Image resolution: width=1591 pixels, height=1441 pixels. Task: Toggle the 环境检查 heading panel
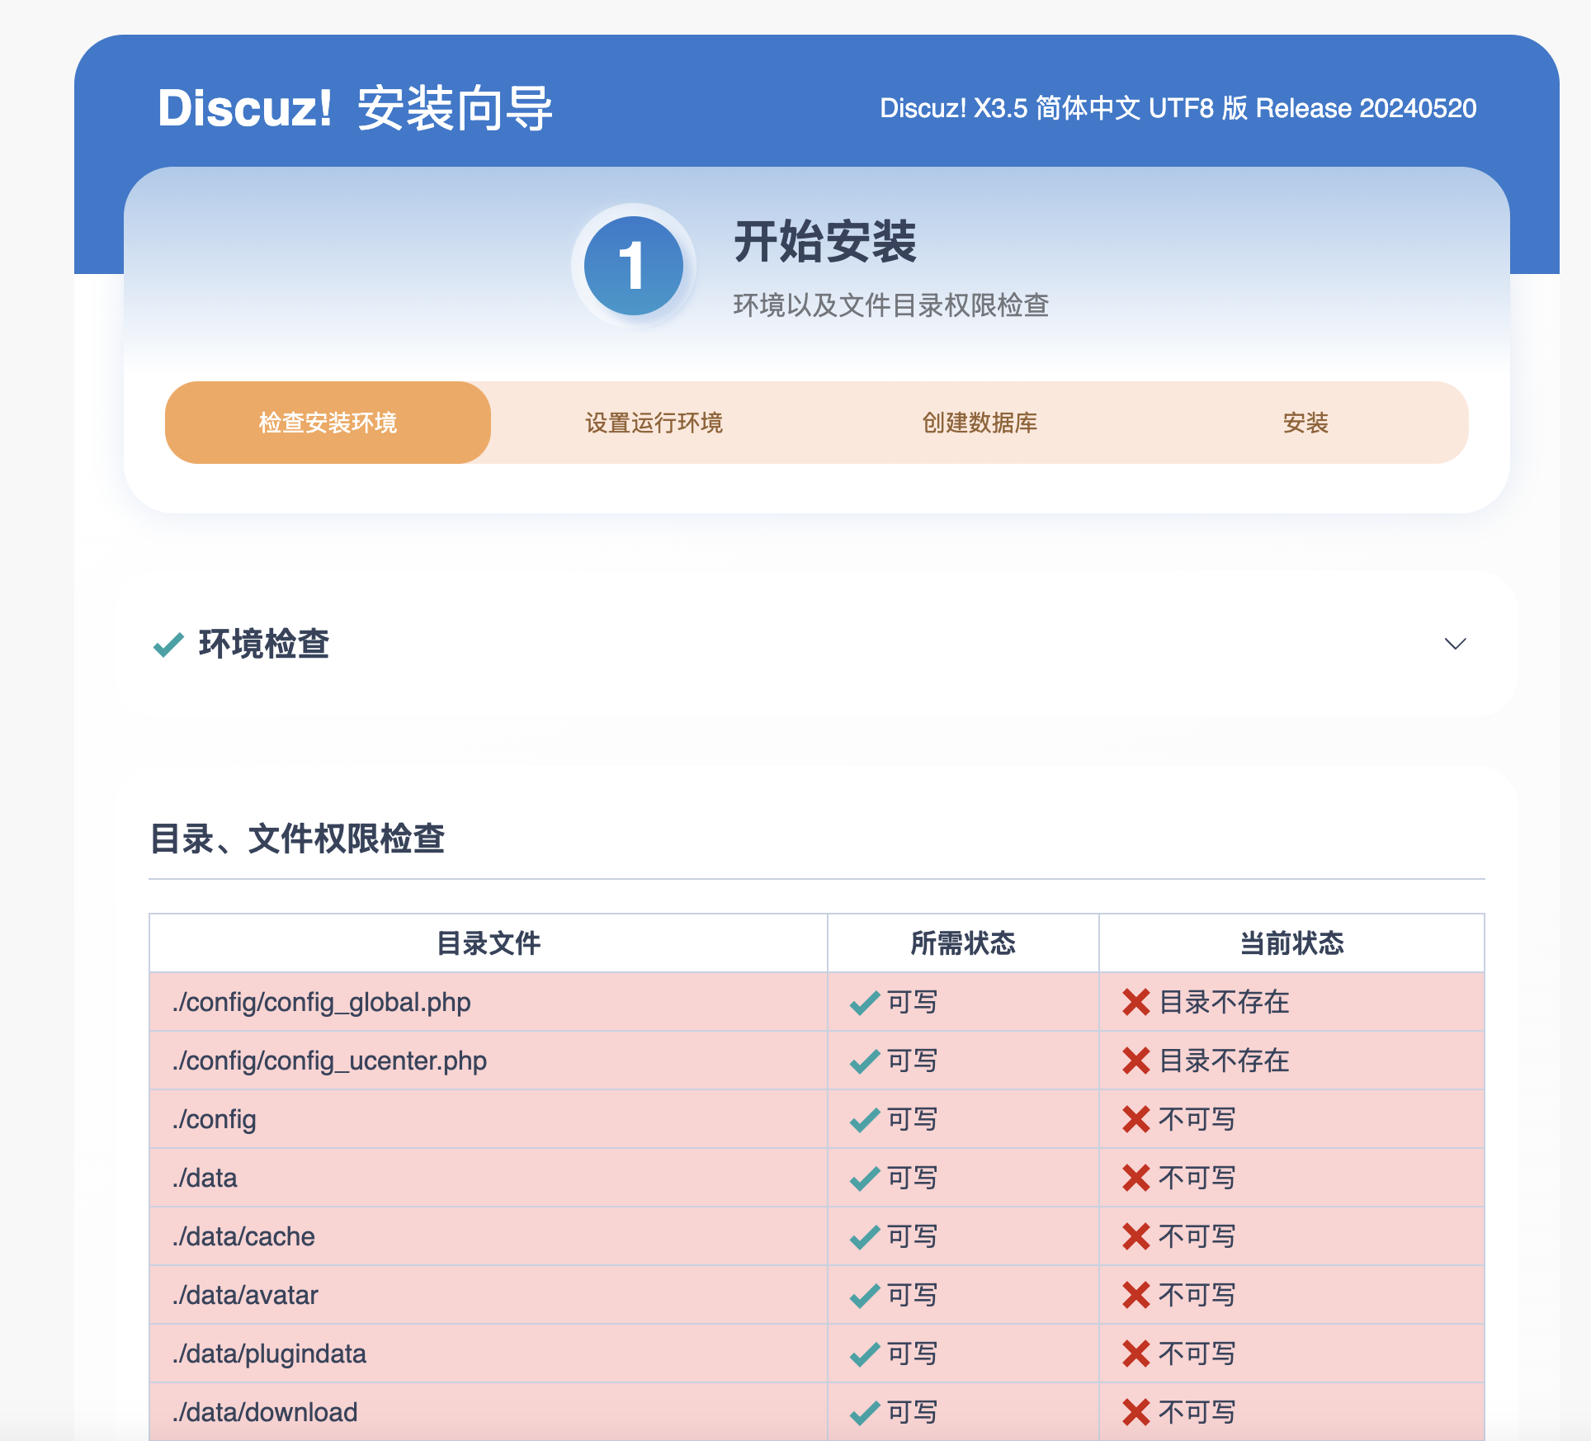click(264, 644)
